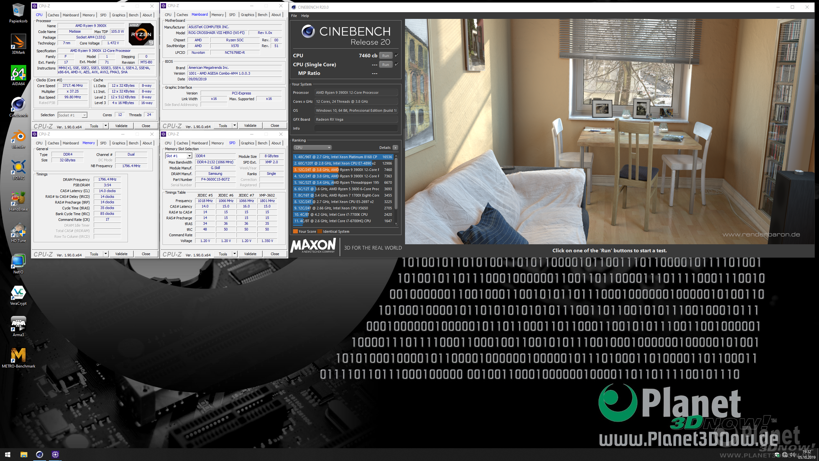
Task: Click the Identical System legend swatch
Action: 320,231
